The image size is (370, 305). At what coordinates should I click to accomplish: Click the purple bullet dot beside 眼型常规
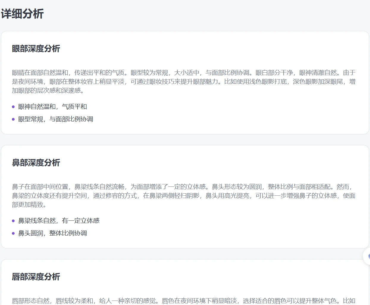point(13,119)
